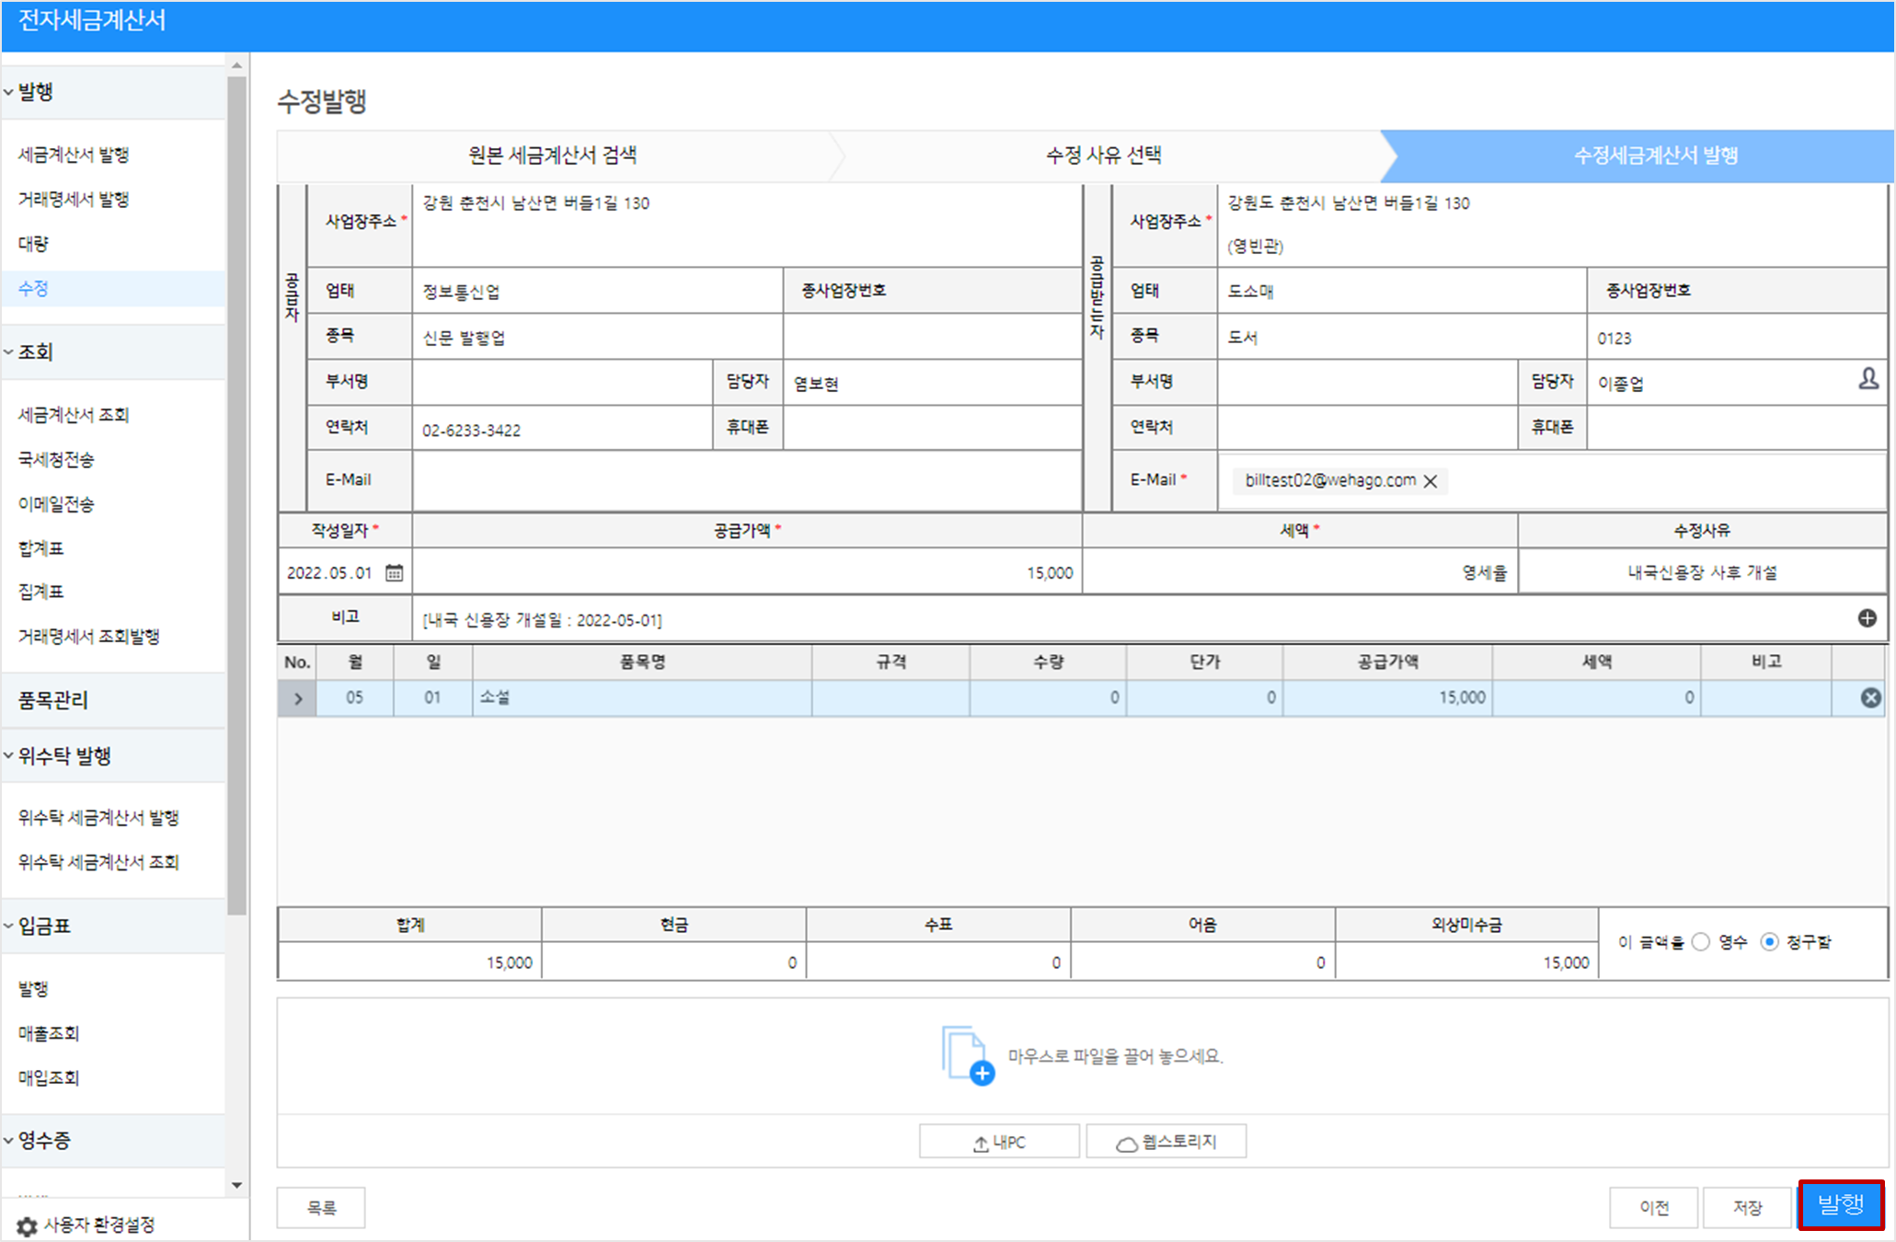1896x1242 pixels.
Task: Upload a file from 내PC
Action: click(x=999, y=1142)
